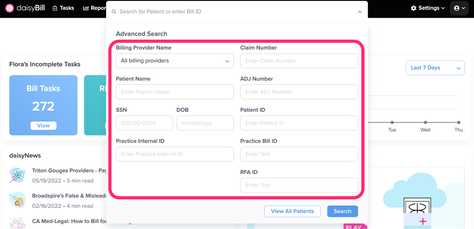Focus the Enter Patient Name field
Viewport: 474px width, 229px height.
(x=175, y=92)
